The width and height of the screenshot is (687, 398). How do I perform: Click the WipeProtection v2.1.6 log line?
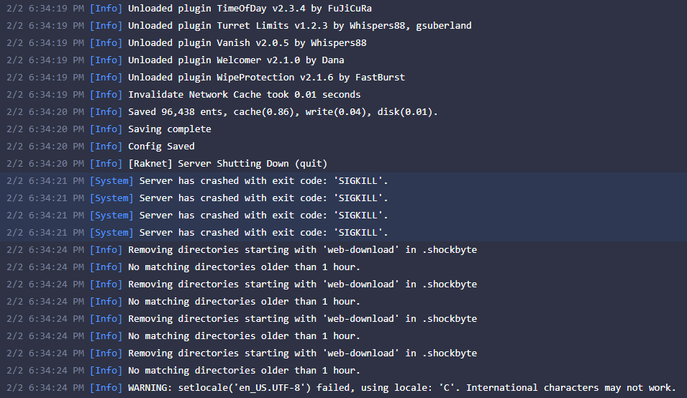[x=266, y=77]
